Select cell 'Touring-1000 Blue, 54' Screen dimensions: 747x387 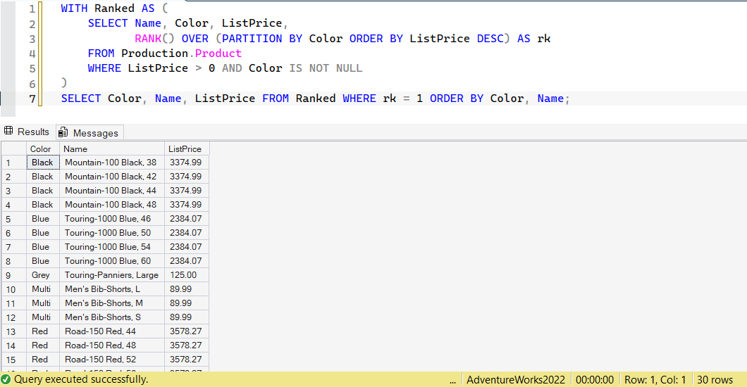coord(112,247)
